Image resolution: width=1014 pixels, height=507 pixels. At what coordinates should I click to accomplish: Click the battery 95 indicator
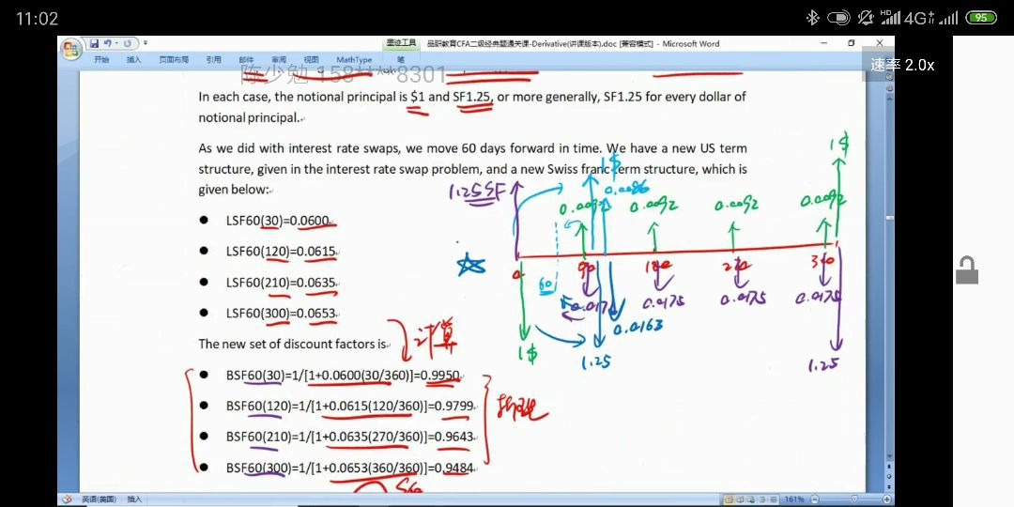[982, 18]
